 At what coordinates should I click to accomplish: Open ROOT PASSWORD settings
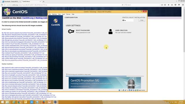79,31
